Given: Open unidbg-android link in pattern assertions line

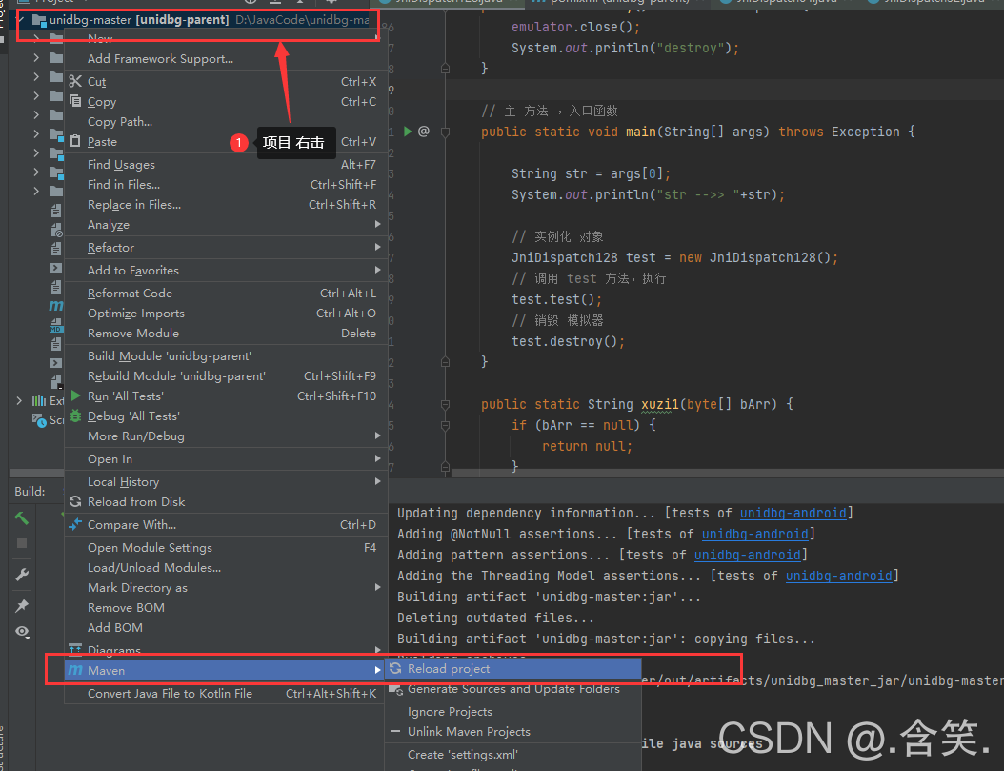Looking at the screenshot, I should coord(747,555).
